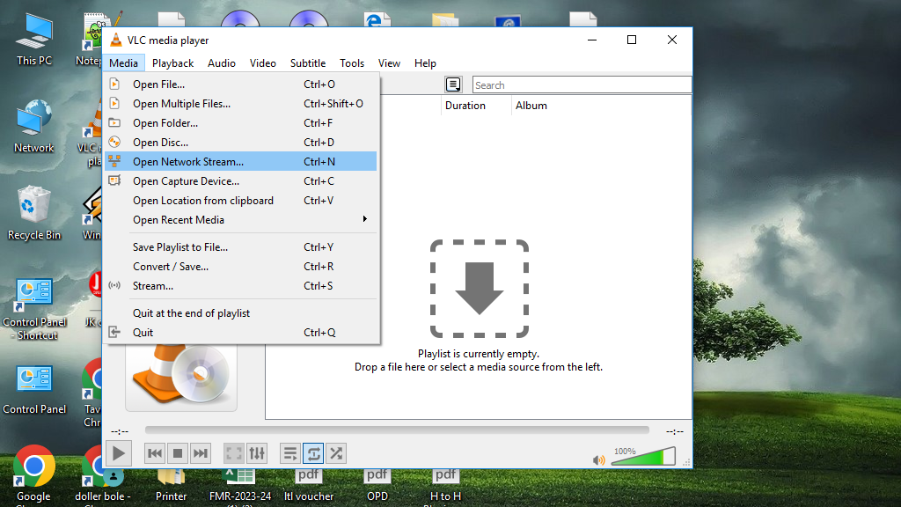Open the Video menu
The height and width of the screenshot is (507, 901).
point(262,63)
